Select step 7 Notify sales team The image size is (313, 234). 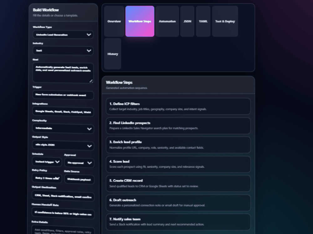pyautogui.click(x=178, y=222)
